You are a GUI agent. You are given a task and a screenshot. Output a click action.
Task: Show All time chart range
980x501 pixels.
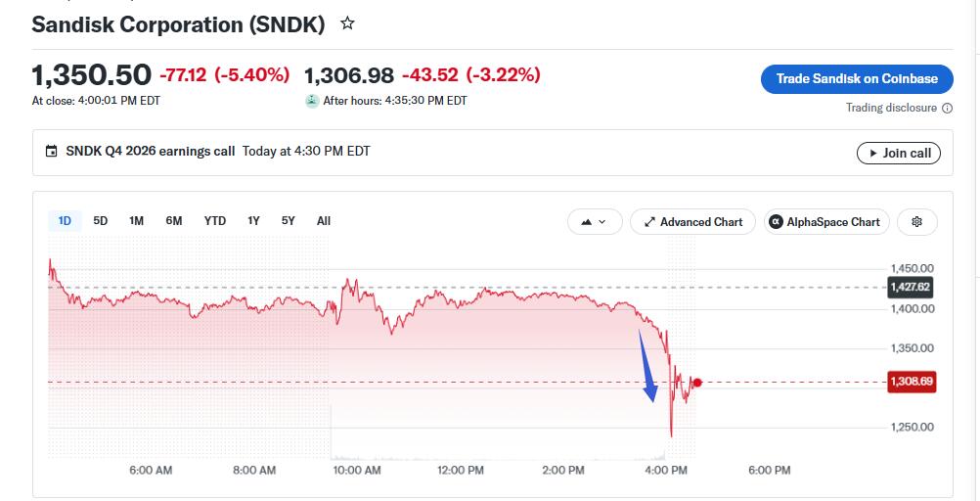pyautogui.click(x=323, y=221)
